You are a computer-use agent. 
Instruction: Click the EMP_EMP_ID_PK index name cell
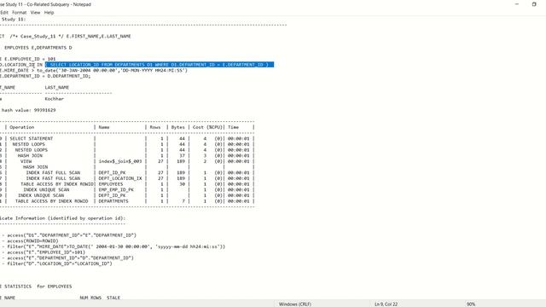tap(116, 189)
